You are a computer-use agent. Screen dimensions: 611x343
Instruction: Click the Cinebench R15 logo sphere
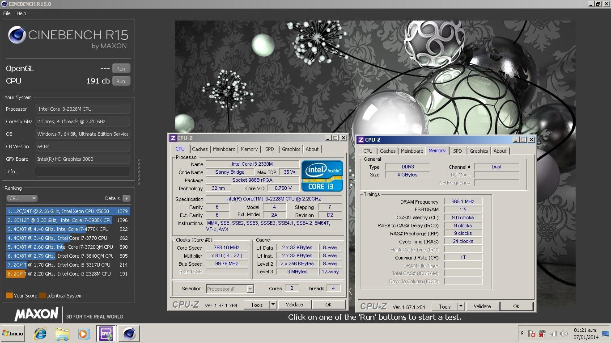pyautogui.click(x=17, y=35)
